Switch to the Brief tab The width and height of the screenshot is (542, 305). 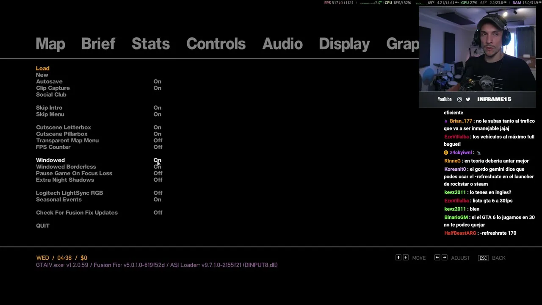point(98,44)
